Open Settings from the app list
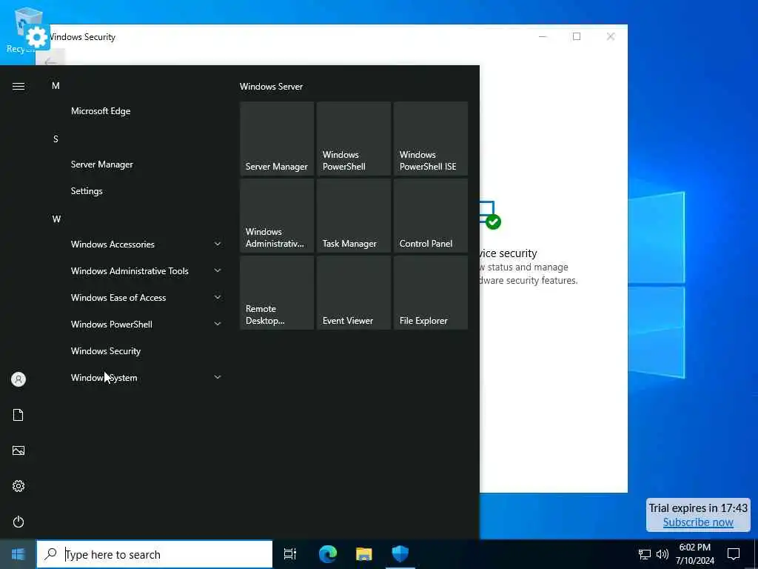Image resolution: width=758 pixels, height=569 pixels. [87, 190]
